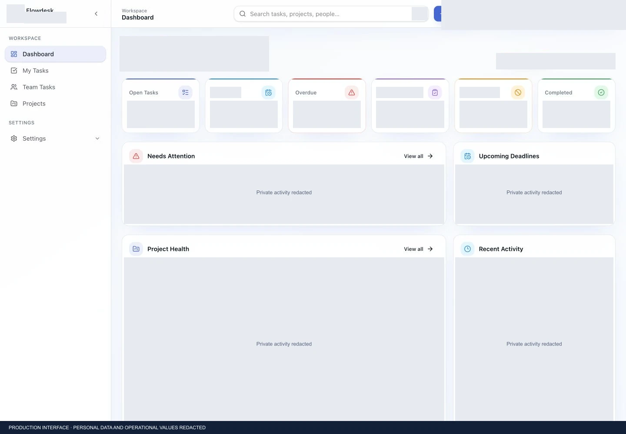
Task: Navigate to Projects in the sidebar
Action: [55, 104]
